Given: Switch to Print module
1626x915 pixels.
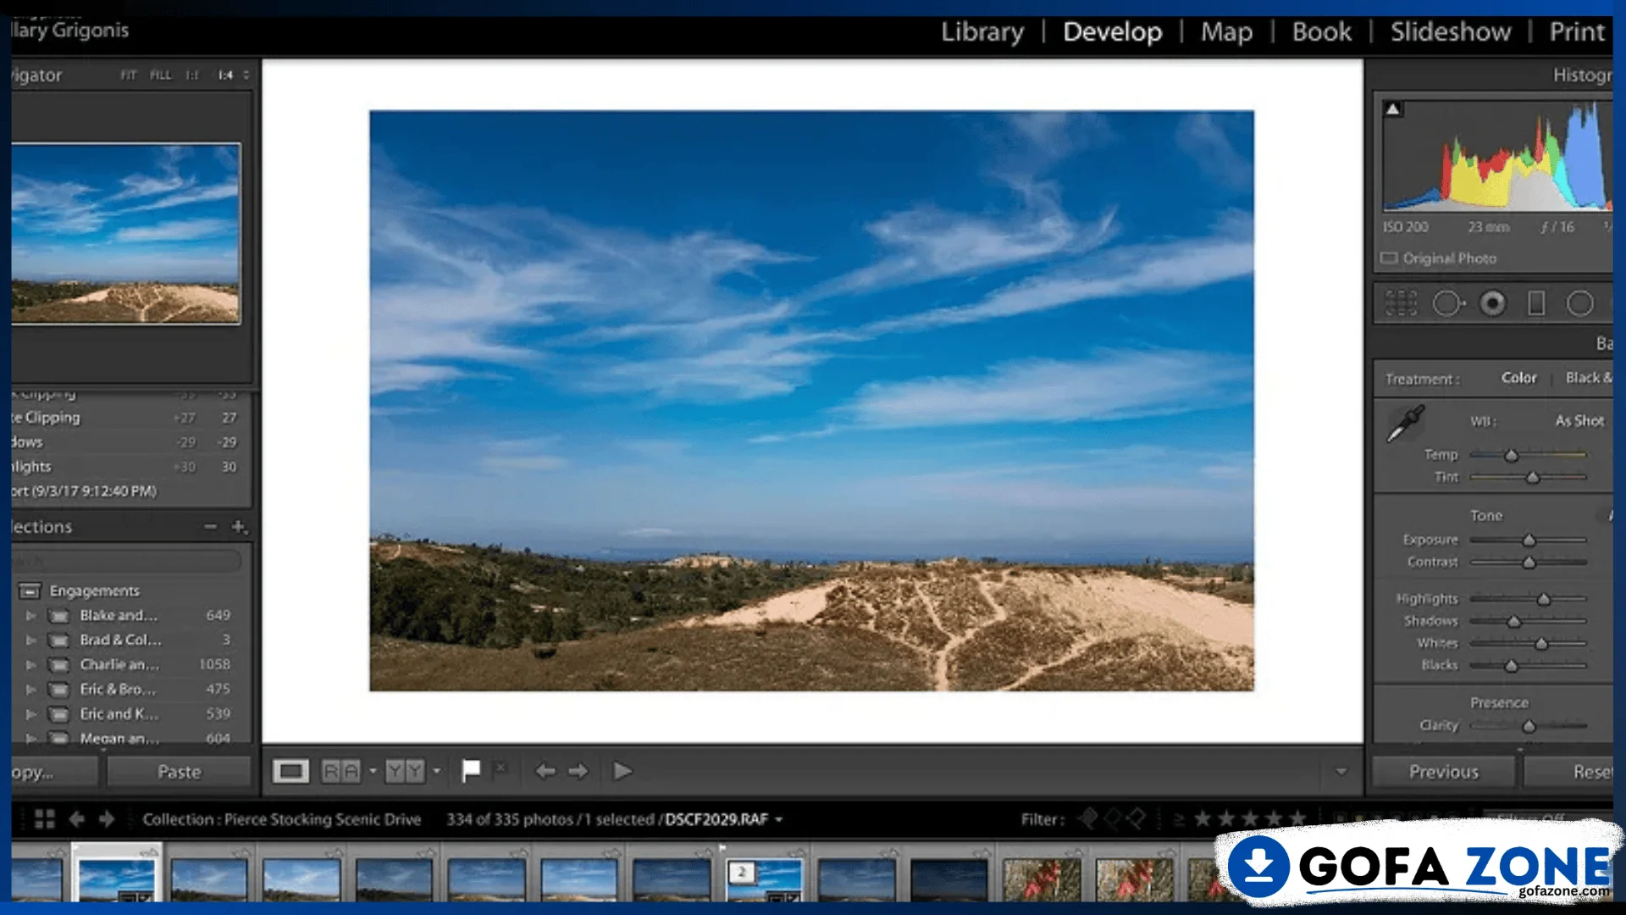Looking at the screenshot, I should coord(1577,31).
